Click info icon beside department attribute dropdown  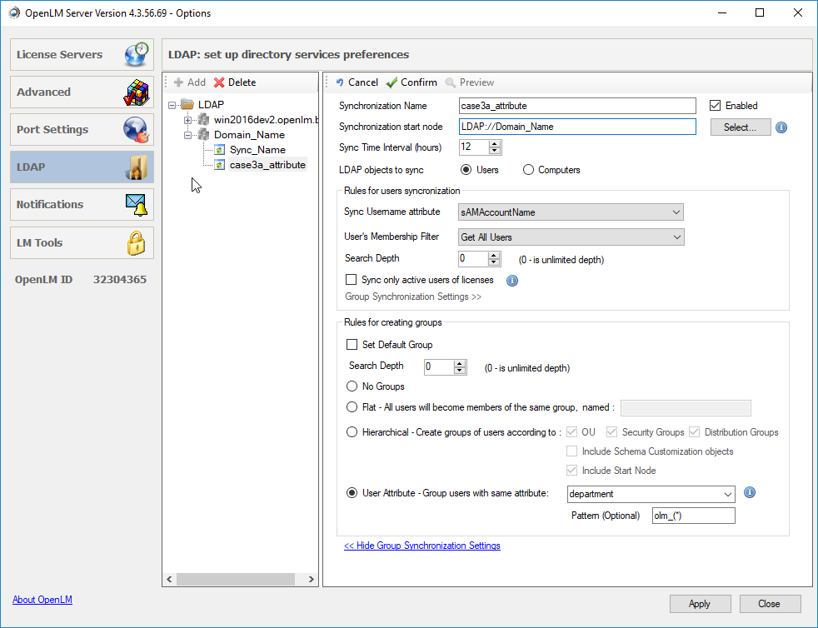coord(749,493)
